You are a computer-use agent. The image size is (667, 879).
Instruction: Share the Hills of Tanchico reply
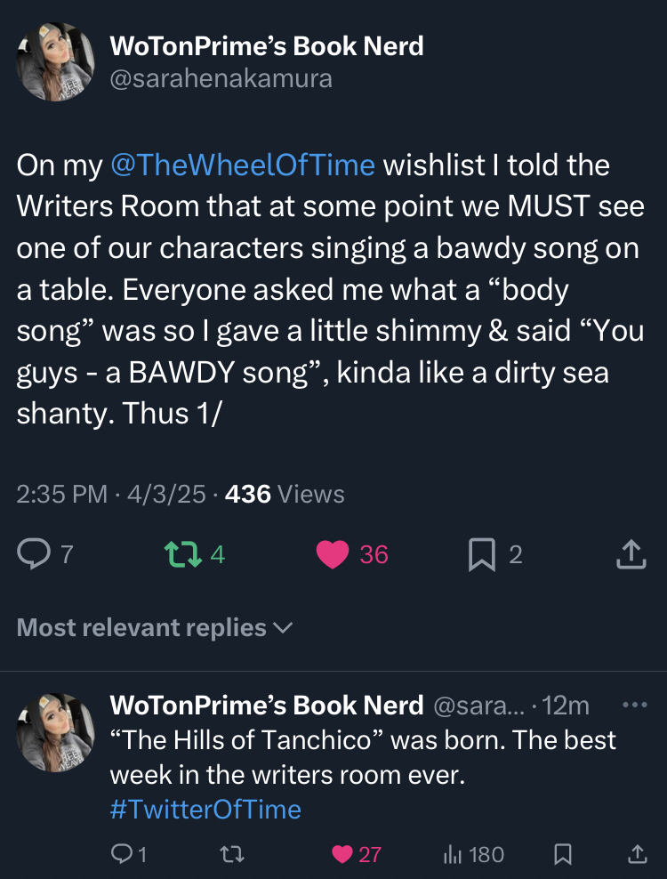pos(637,855)
